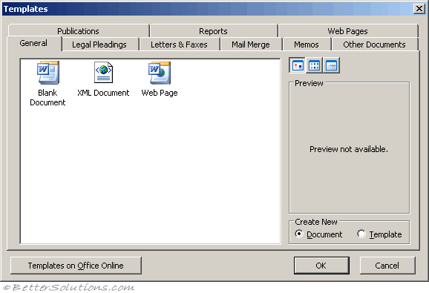This screenshot has height=293, width=429.
Task: Open the Publications tab
Action: coord(78,31)
